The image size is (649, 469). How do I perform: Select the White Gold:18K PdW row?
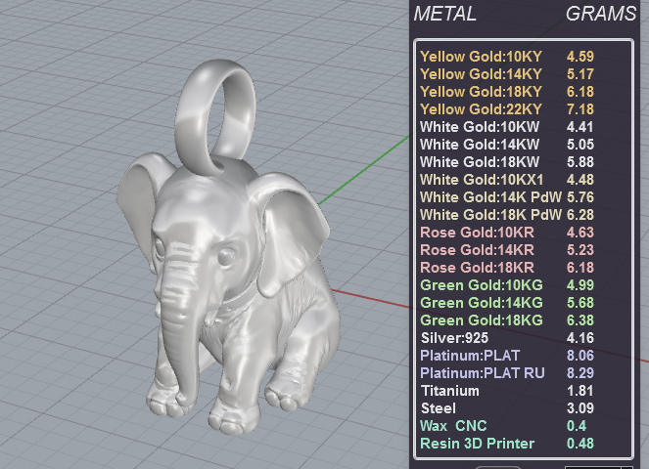tap(507, 215)
